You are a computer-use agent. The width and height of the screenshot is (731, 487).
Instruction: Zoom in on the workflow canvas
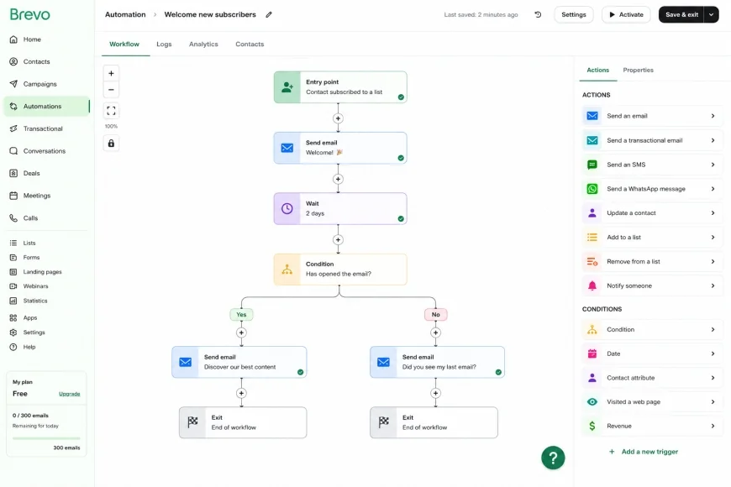(111, 73)
